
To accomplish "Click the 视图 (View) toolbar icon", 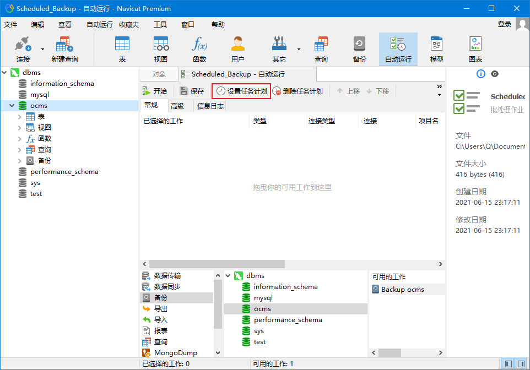I will click(160, 48).
